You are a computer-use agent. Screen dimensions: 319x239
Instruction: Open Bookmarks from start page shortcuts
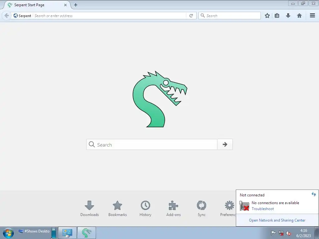(x=117, y=209)
